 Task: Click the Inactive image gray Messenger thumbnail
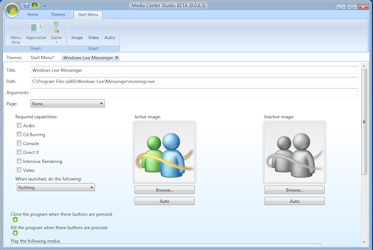(294, 152)
